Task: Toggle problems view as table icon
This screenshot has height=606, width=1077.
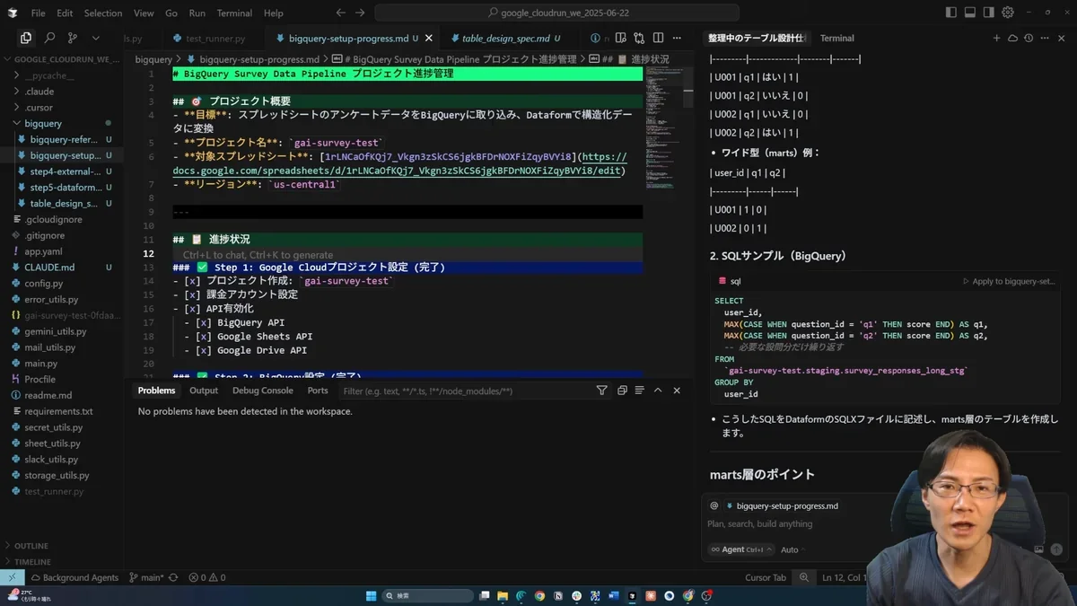Action: [639, 391]
